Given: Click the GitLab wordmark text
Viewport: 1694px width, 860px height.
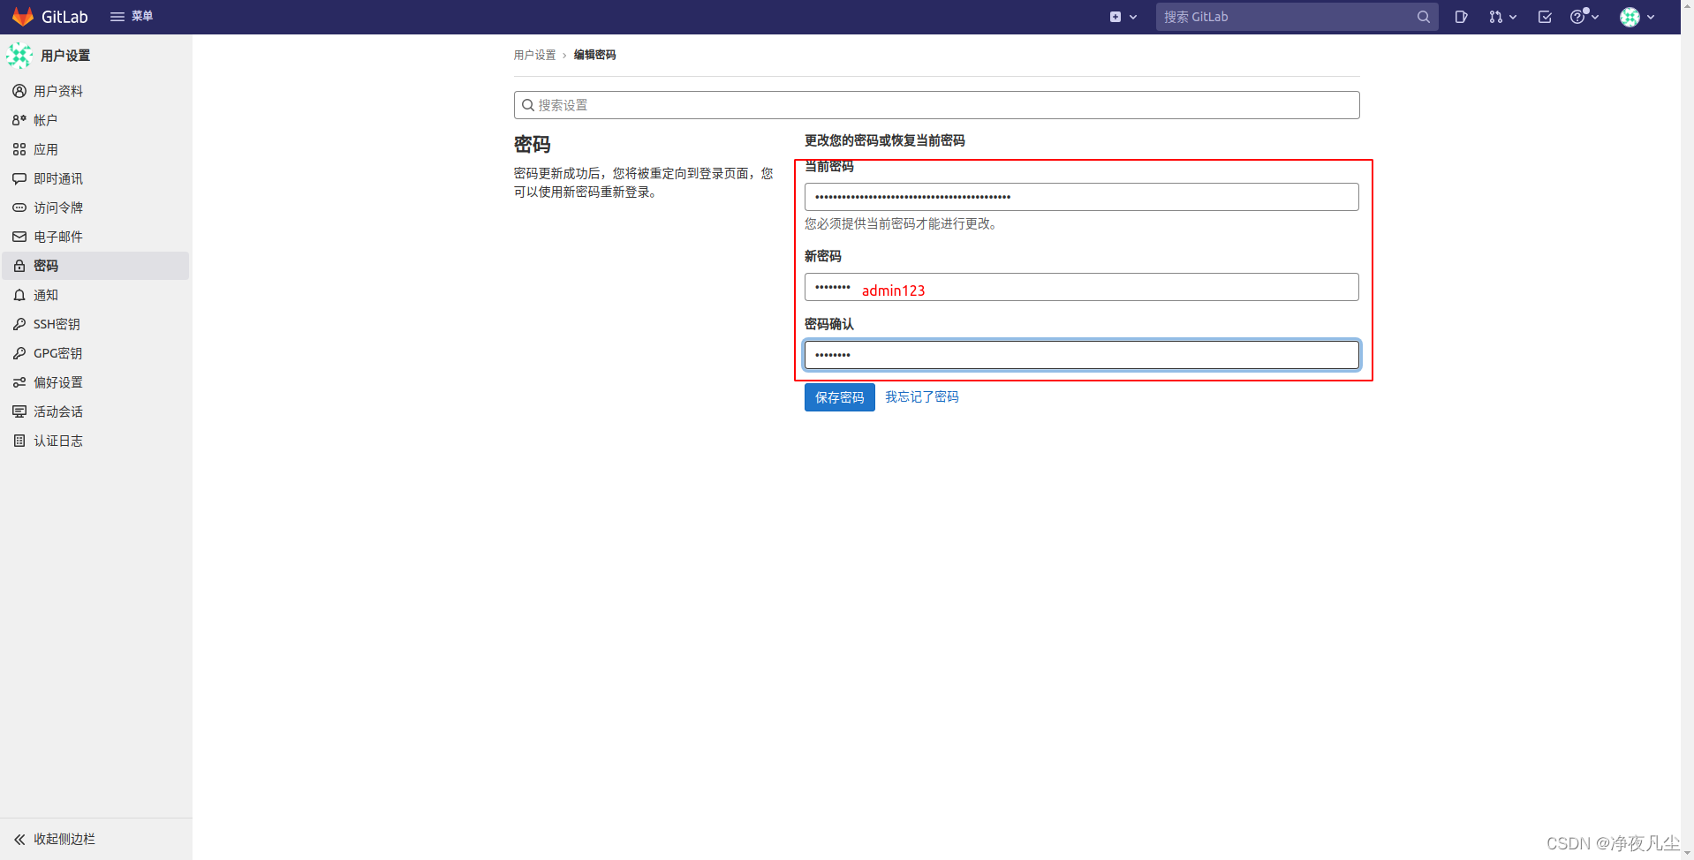Looking at the screenshot, I should pos(64,17).
